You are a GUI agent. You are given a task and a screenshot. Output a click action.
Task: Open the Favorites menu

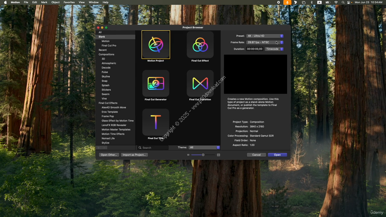pyautogui.click(x=69, y=2)
